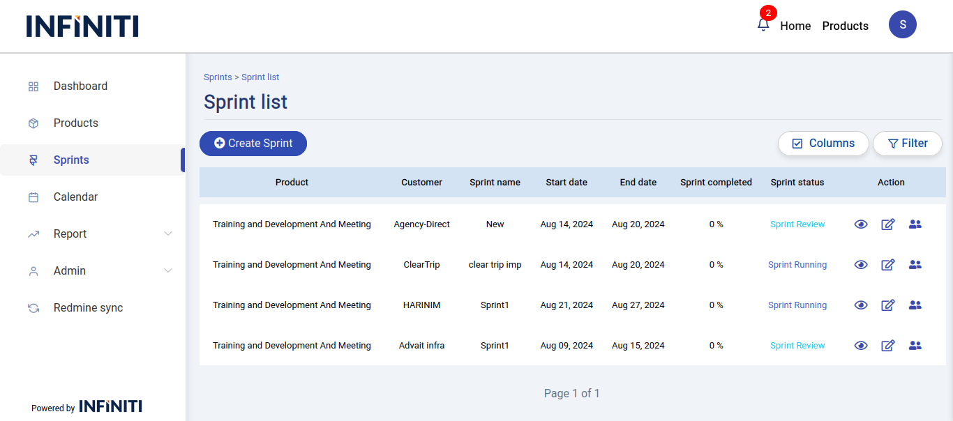The height and width of the screenshot is (421, 953).
Task: View the Advait infra sprint eye icon
Action: pyautogui.click(x=861, y=346)
